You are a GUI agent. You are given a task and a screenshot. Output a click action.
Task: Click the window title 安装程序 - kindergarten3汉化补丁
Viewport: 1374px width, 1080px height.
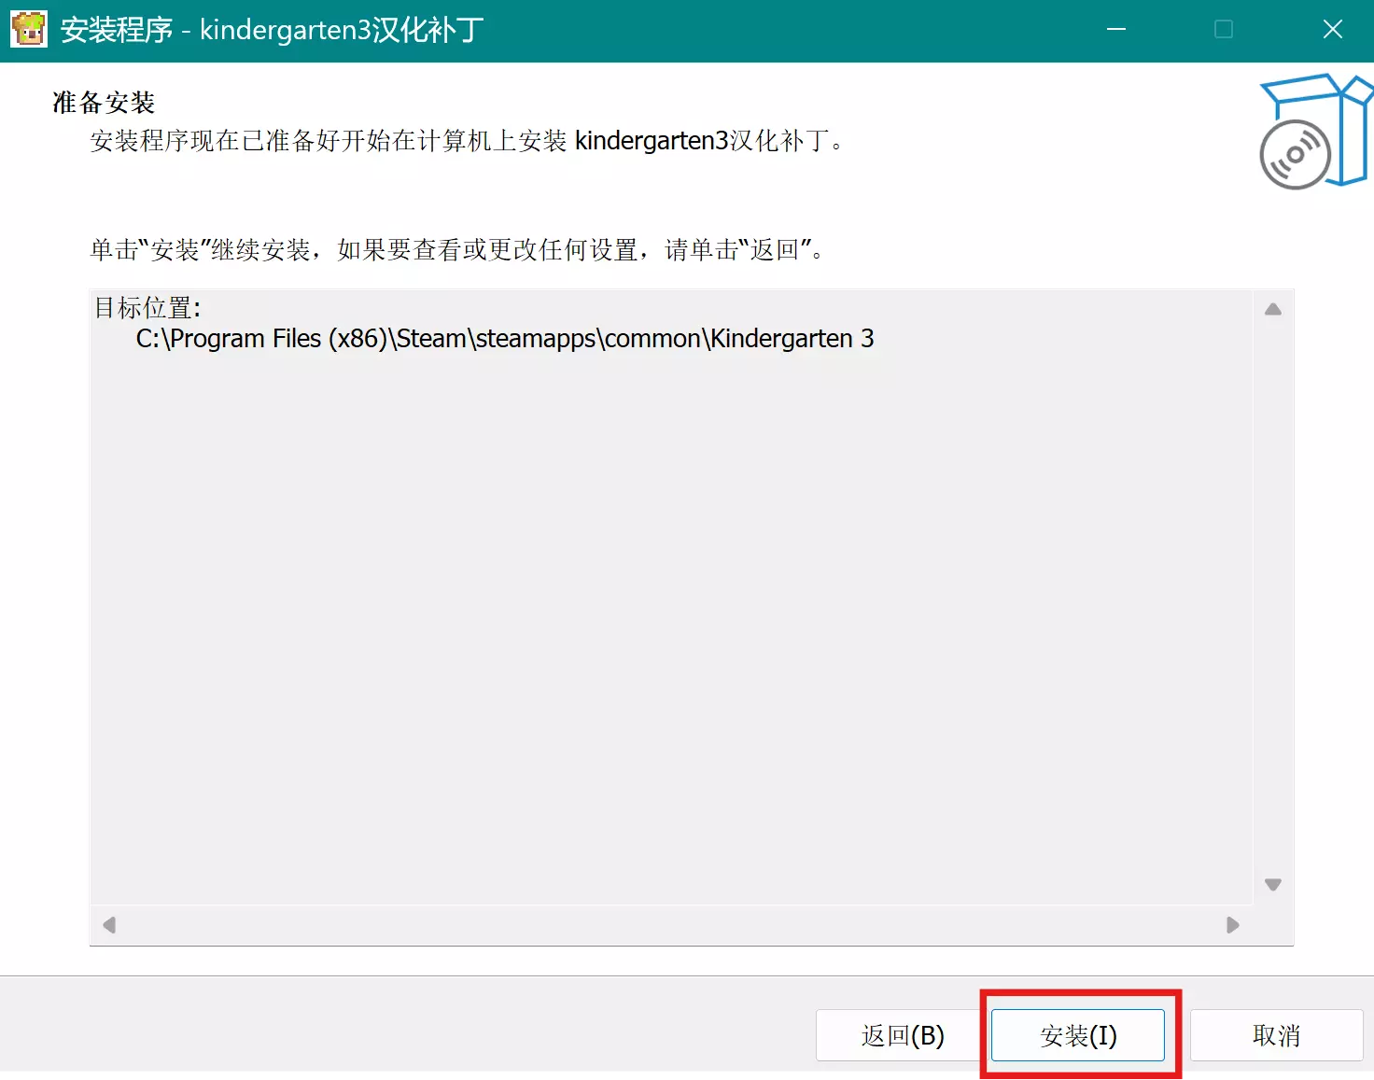pos(272,30)
